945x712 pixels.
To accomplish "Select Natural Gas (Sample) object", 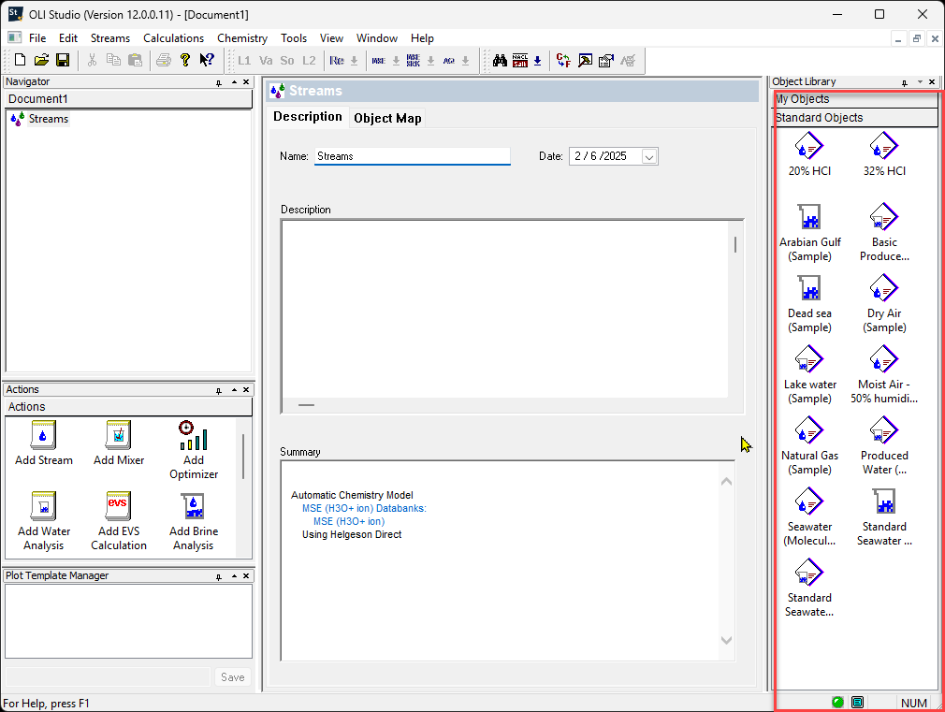I will (809, 446).
